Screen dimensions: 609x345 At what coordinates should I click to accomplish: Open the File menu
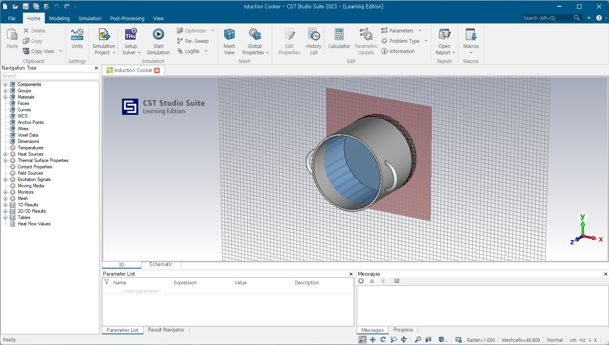pos(12,18)
